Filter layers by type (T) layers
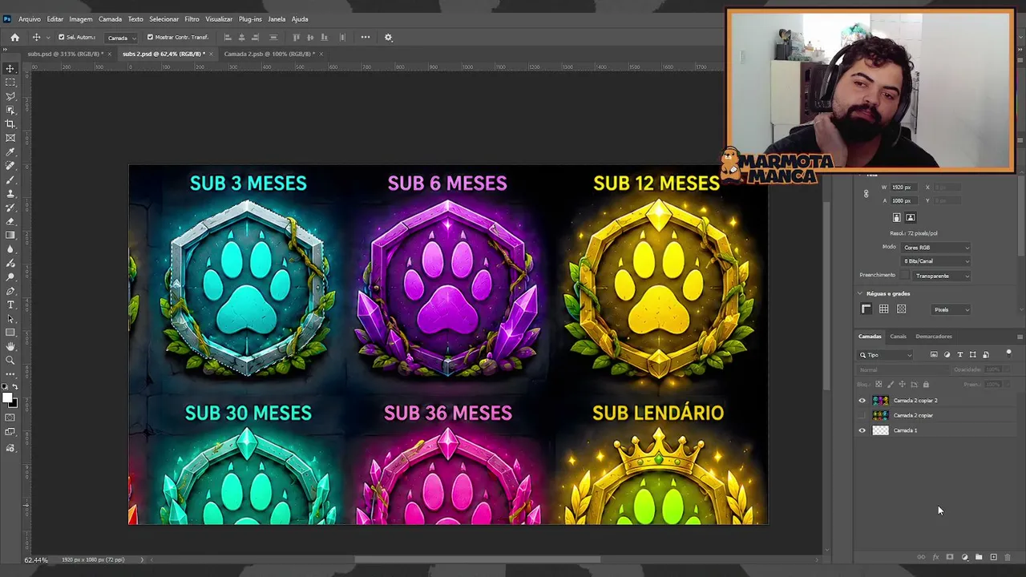 tap(959, 354)
